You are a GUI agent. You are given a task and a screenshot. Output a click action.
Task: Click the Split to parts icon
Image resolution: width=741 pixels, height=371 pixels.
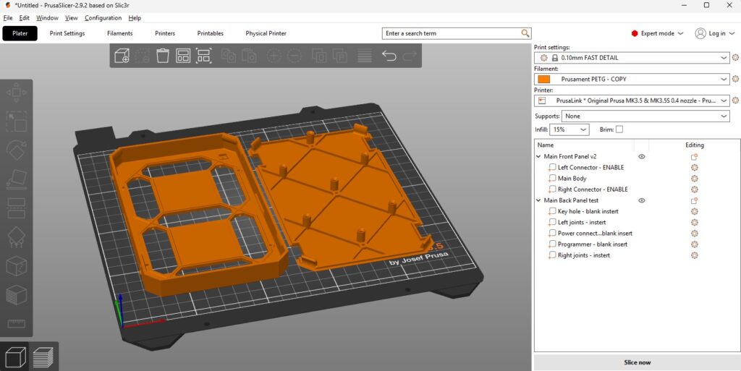340,56
